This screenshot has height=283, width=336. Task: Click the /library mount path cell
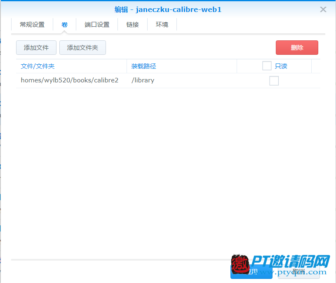point(182,80)
